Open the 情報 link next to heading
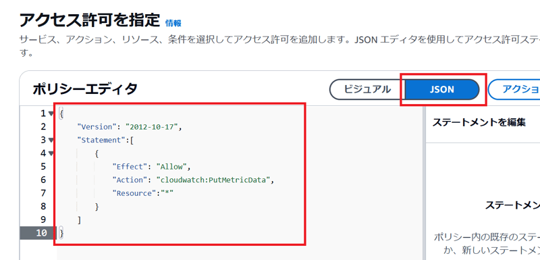The image size is (540, 260). pos(173,23)
